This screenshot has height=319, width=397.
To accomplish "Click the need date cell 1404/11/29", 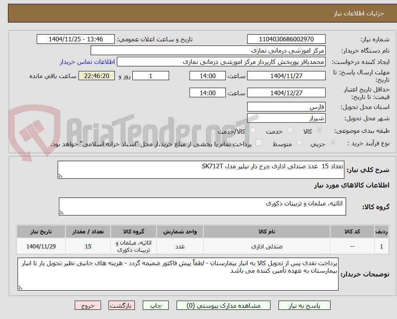I will (41, 246).
